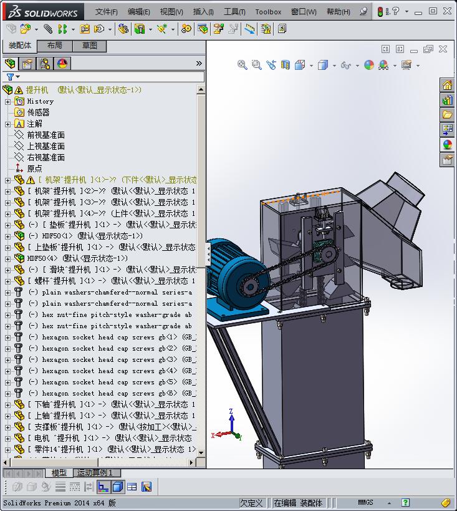
Task: Open the 工具(T) menu
Action: click(x=234, y=12)
